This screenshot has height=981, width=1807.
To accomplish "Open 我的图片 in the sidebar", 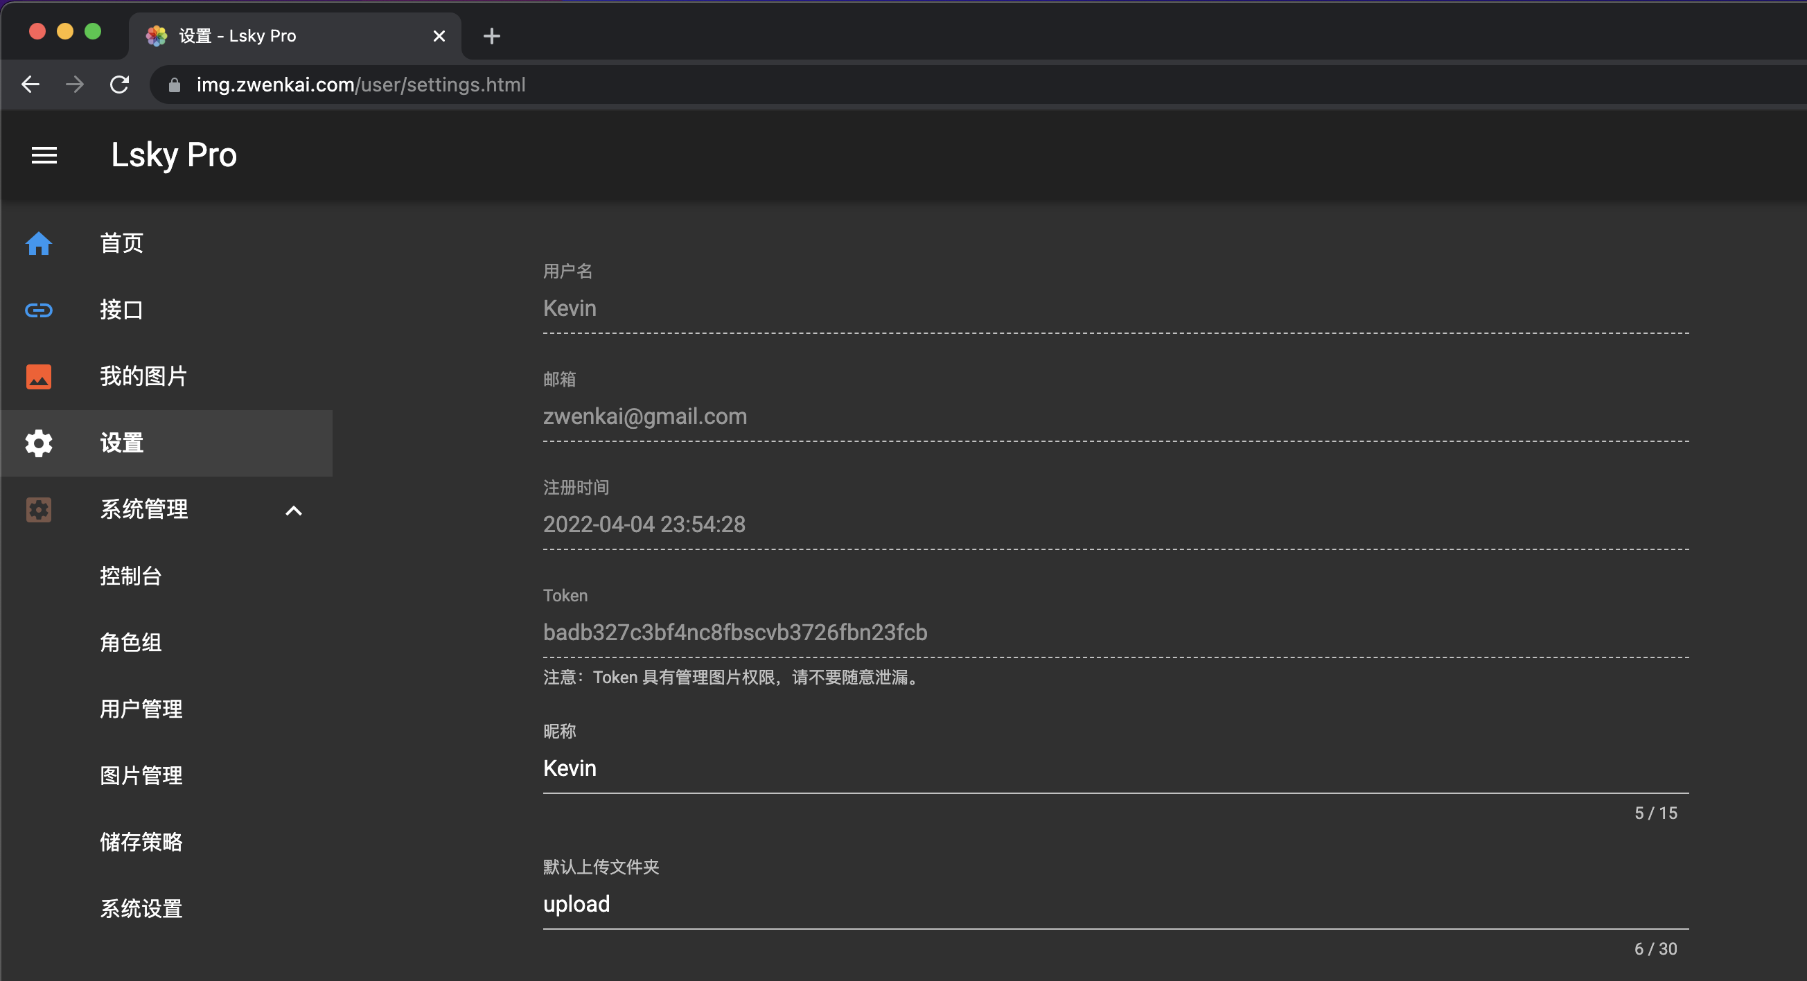I will pyautogui.click(x=143, y=377).
